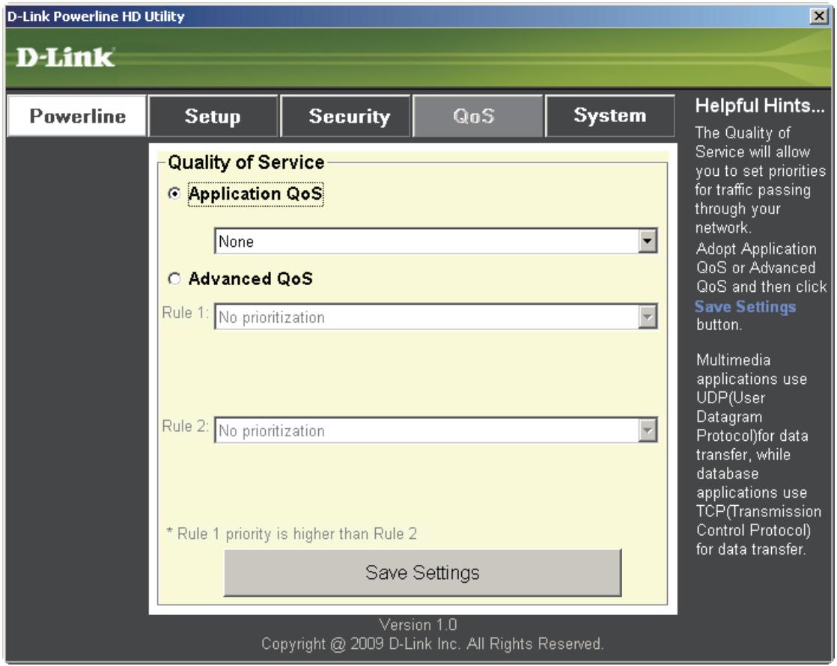Go to the Security tab
The width and height of the screenshot is (837, 666).
pos(345,116)
